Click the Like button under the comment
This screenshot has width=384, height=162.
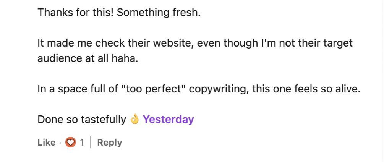tap(47, 143)
